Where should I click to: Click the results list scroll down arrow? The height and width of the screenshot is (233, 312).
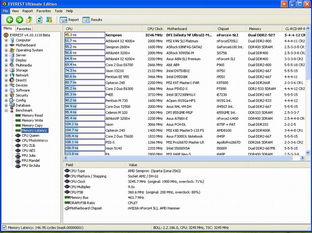point(308,152)
